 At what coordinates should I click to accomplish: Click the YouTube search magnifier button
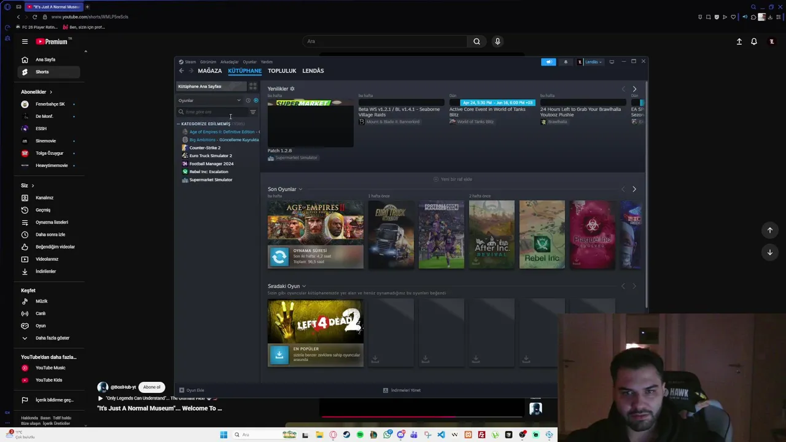477,41
